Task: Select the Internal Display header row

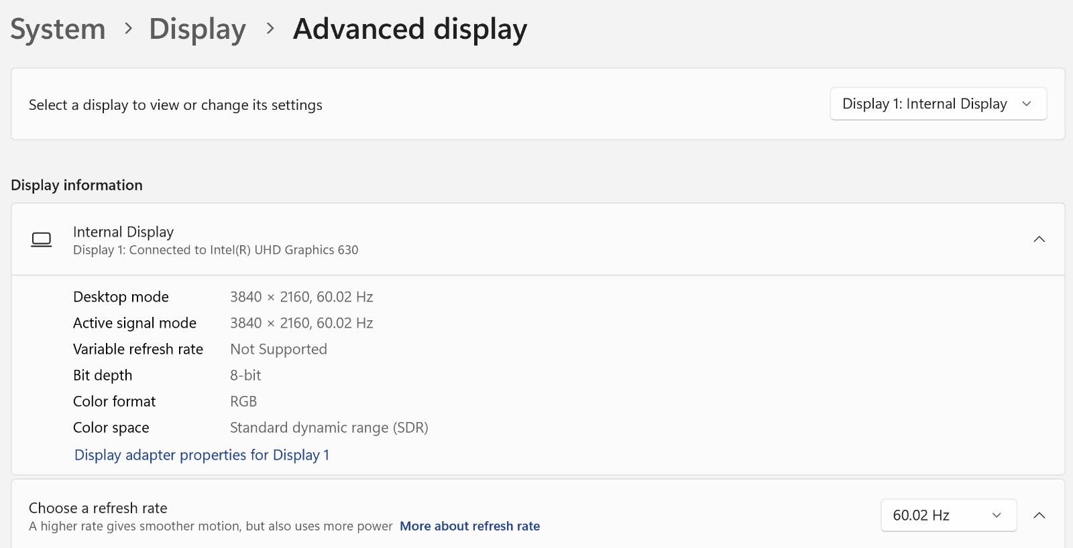Action: (x=538, y=239)
